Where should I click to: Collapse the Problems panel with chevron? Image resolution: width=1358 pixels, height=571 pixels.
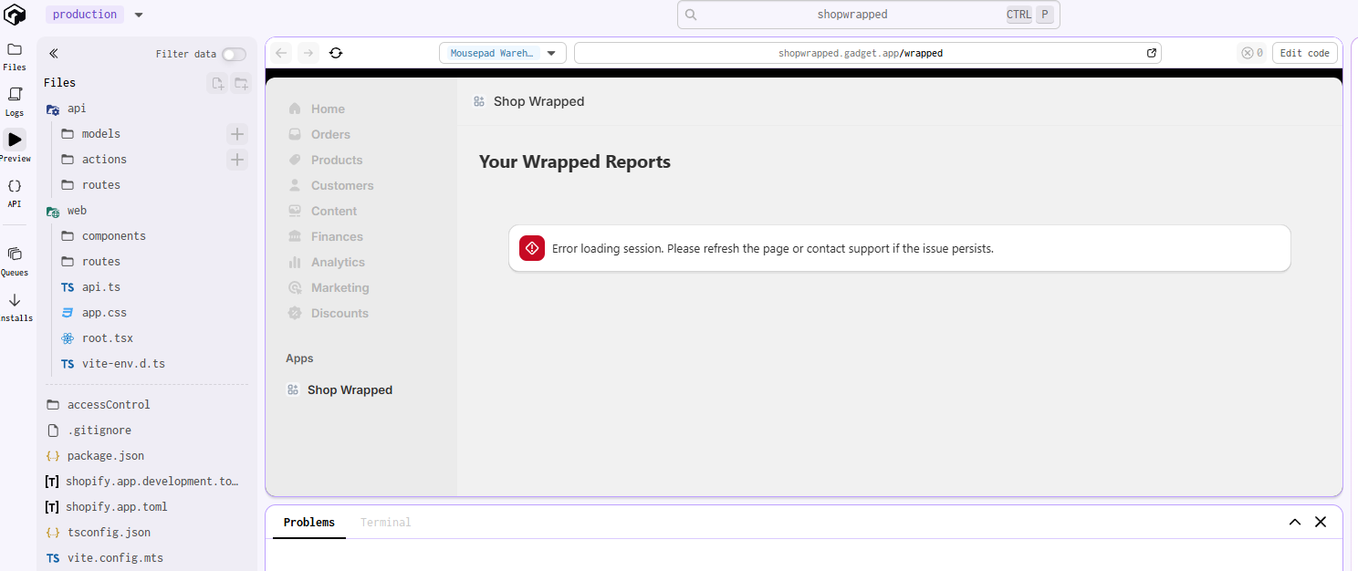click(1295, 522)
